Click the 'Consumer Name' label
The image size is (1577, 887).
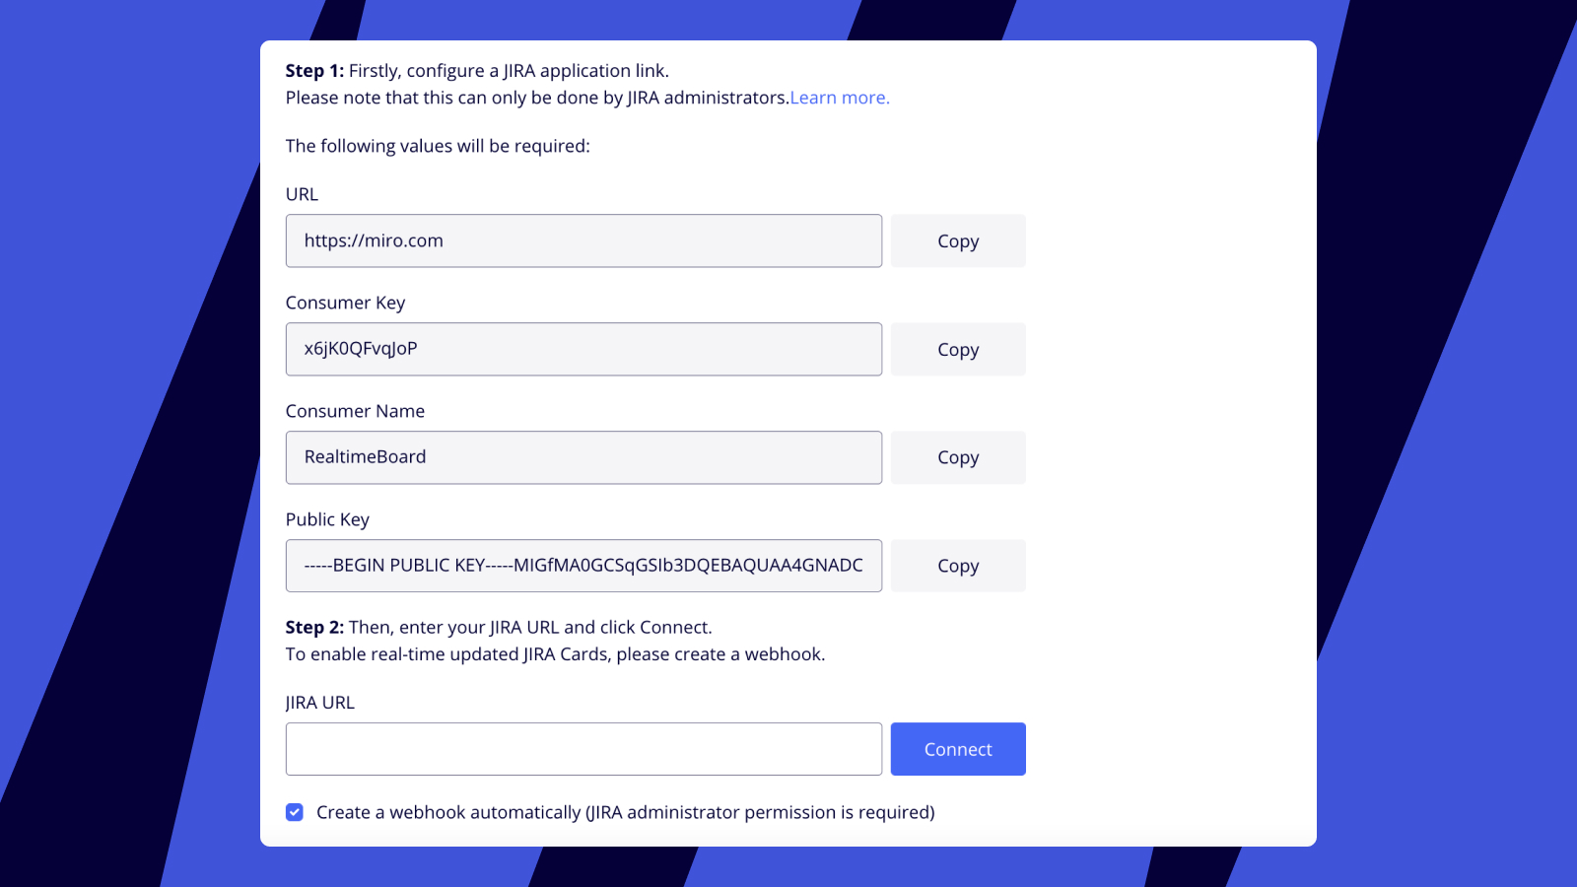(x=355, y=411)
